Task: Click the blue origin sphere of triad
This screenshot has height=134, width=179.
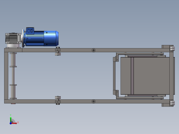Action: click(x=11, y=123)
